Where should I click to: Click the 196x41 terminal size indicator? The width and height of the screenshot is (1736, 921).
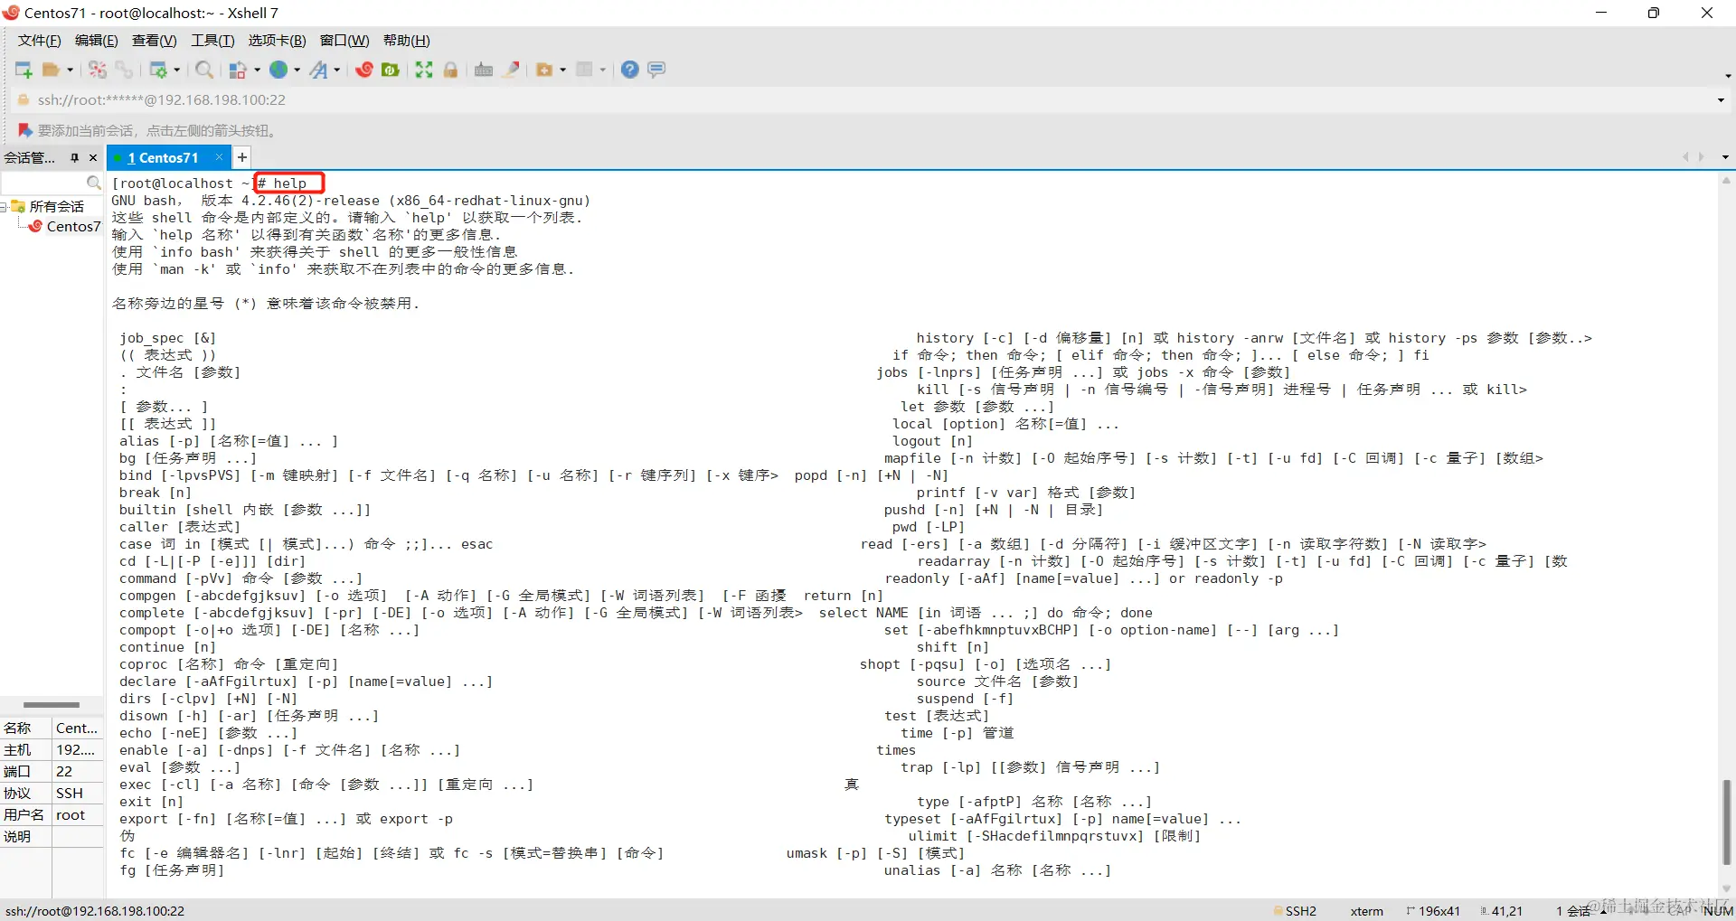(x=1433, y=911)
